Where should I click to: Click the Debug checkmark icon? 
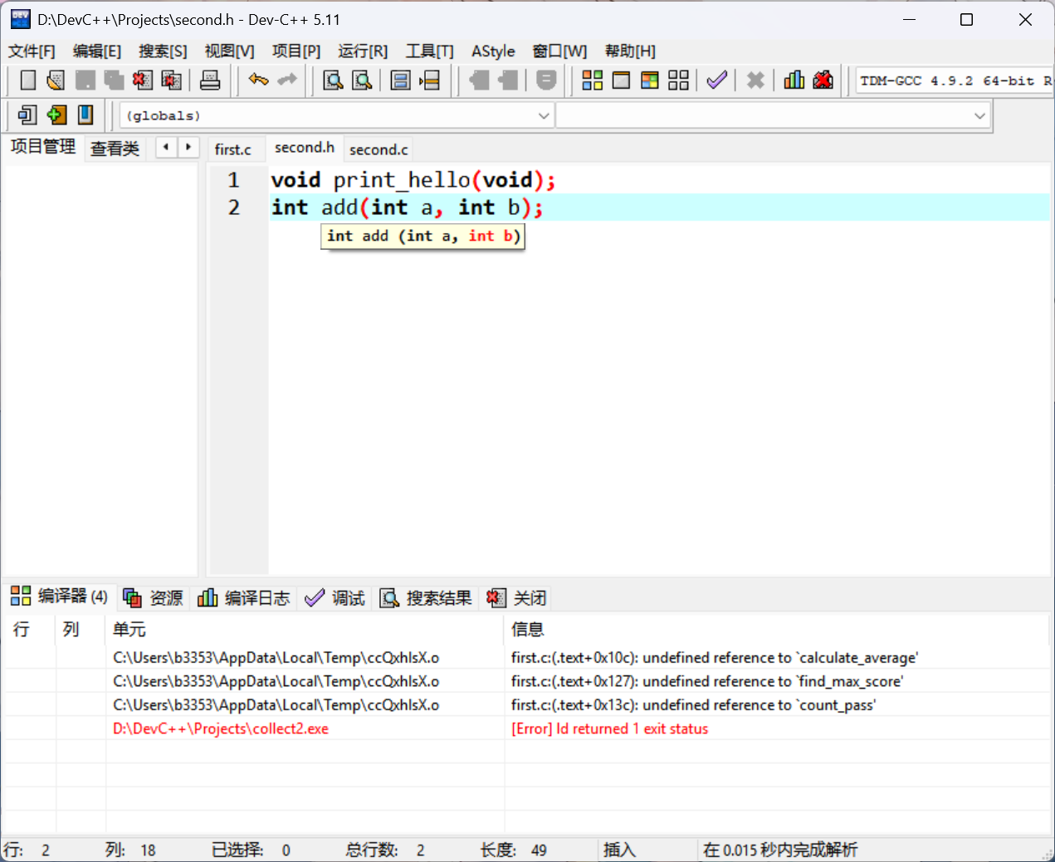717,80
